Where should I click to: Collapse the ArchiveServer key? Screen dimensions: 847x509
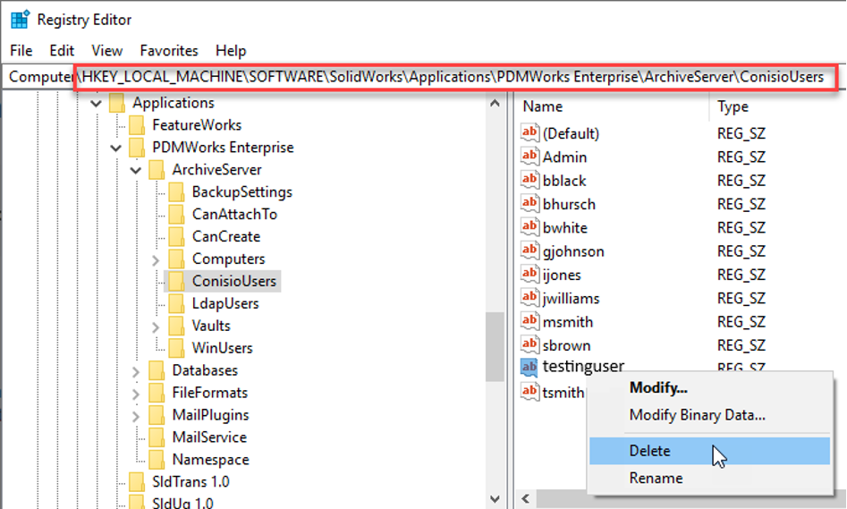coord(136,170)
